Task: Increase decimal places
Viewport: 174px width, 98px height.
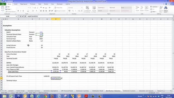Action: pos(79,11)
